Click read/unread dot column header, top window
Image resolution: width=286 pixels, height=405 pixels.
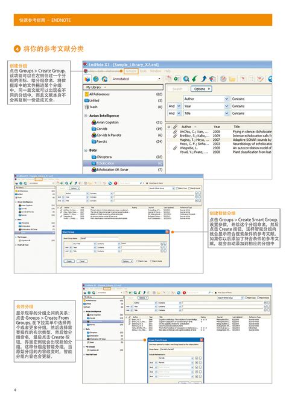(x=169, y=127)
